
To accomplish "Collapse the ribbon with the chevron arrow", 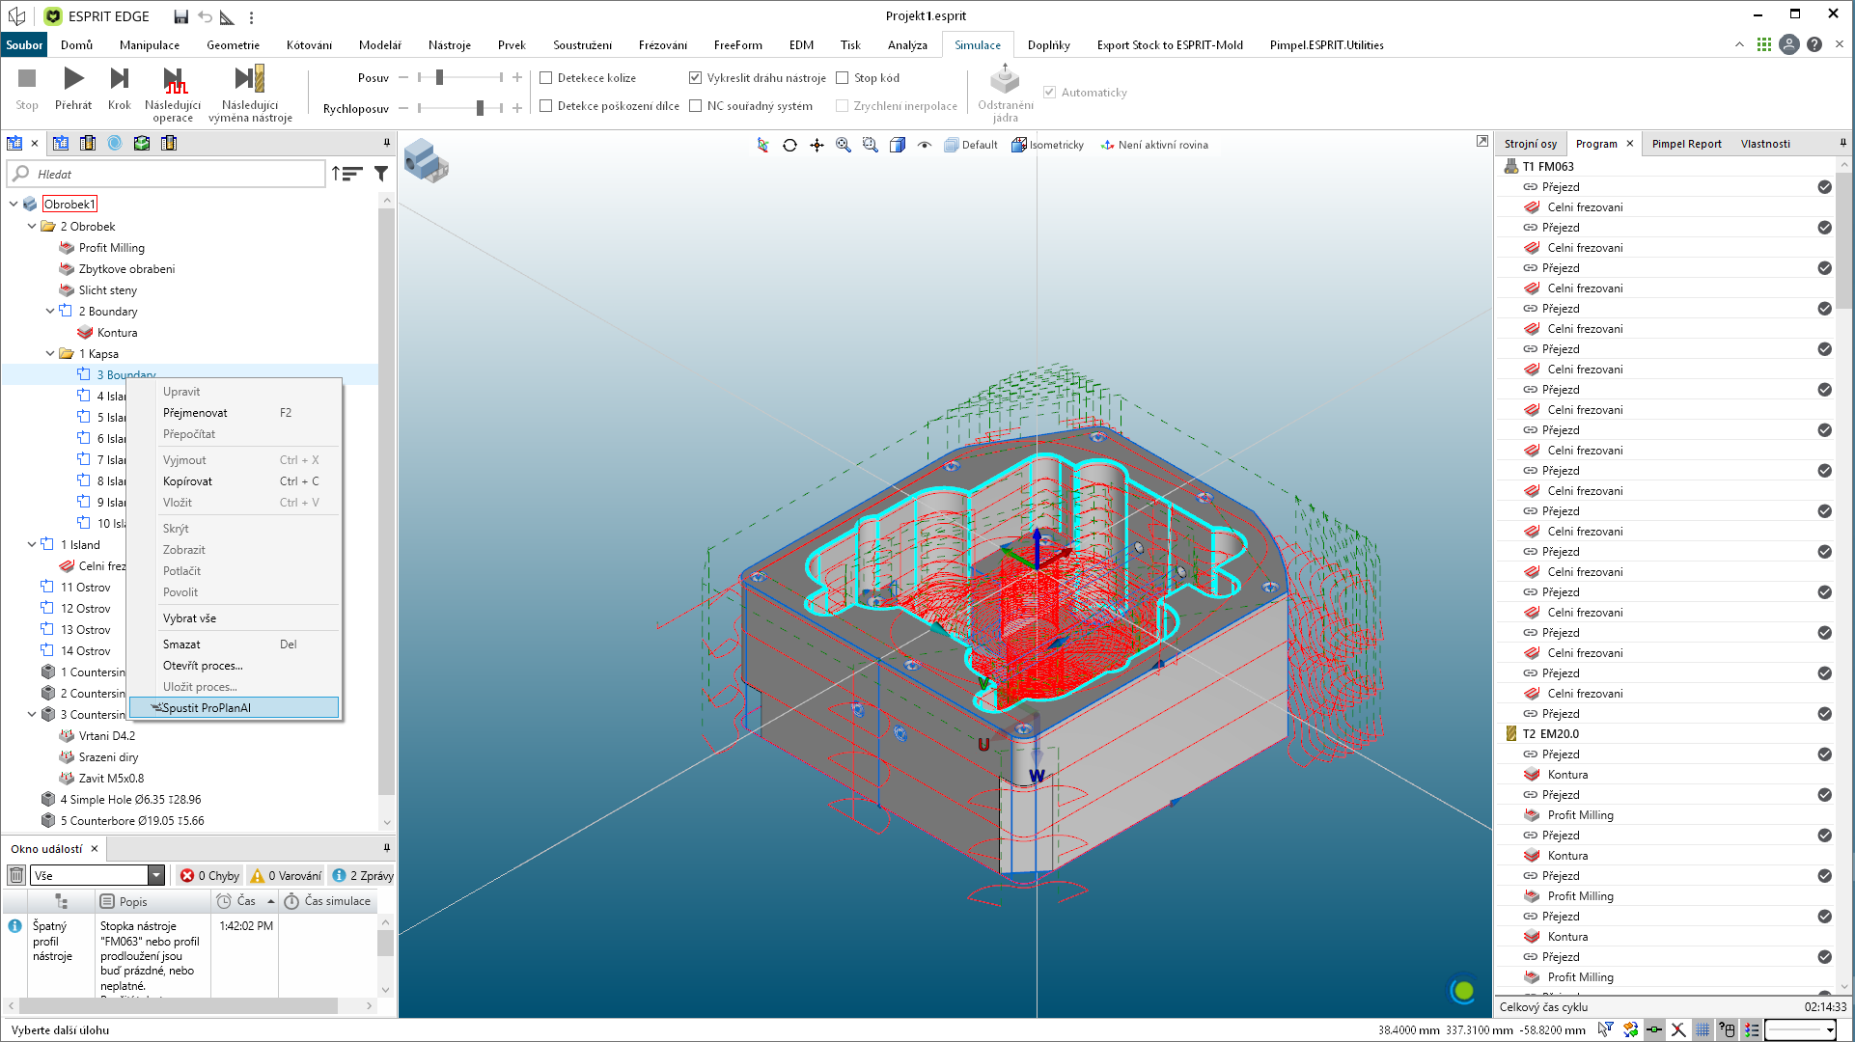I will pyautogui.click(x=1739, y=44).
